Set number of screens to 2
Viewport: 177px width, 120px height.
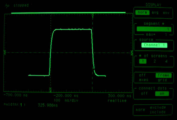155,61
